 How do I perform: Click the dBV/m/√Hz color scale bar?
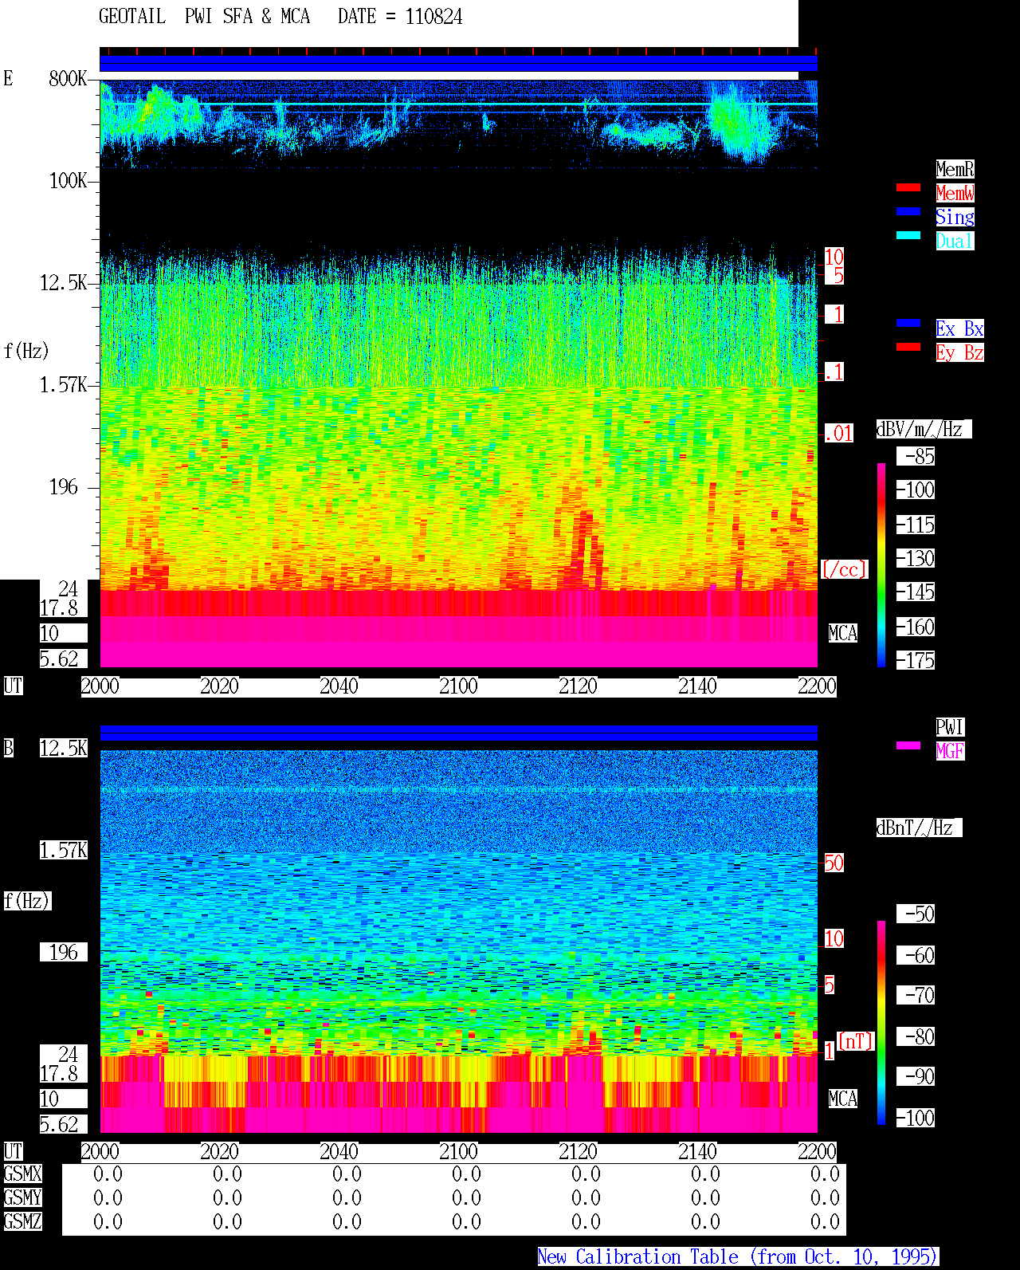point(881,564)
